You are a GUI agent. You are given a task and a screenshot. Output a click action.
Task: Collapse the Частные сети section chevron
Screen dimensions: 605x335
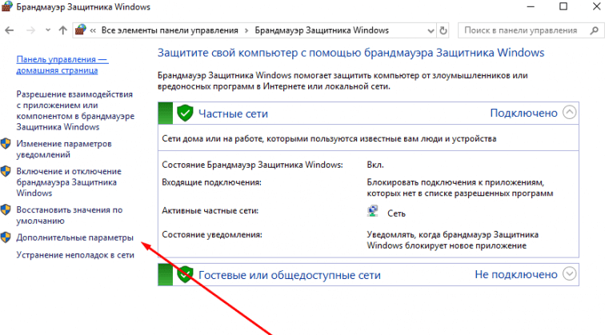(569, 113)
